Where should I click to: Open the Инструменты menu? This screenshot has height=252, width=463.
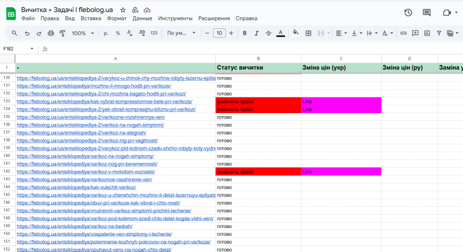(175, 18)
